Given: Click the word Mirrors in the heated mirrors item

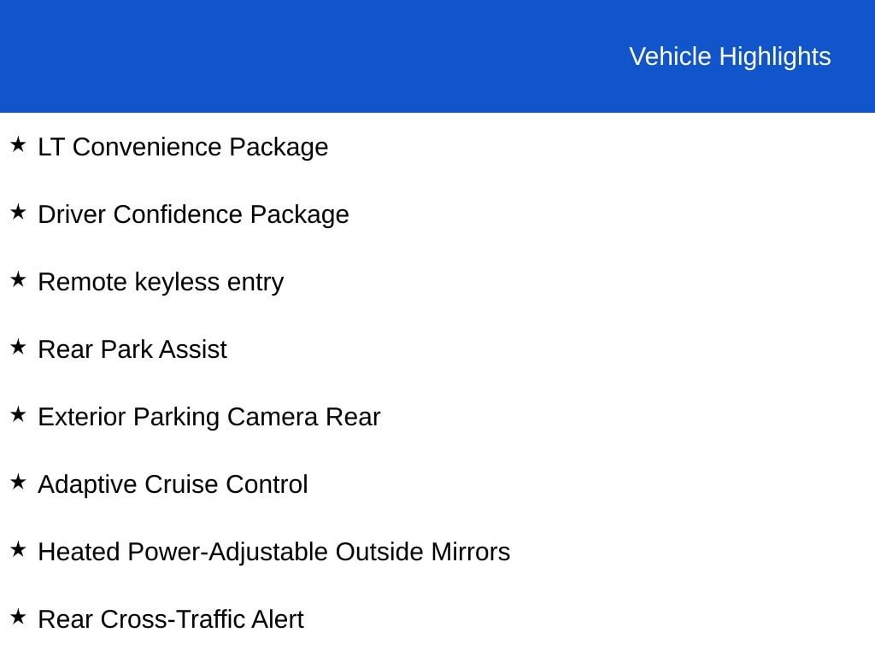Looking at the screenshot, I should point(470,552).
